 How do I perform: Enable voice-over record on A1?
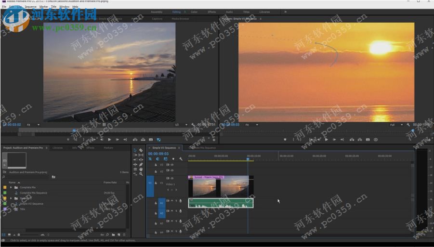pos(181,201)
